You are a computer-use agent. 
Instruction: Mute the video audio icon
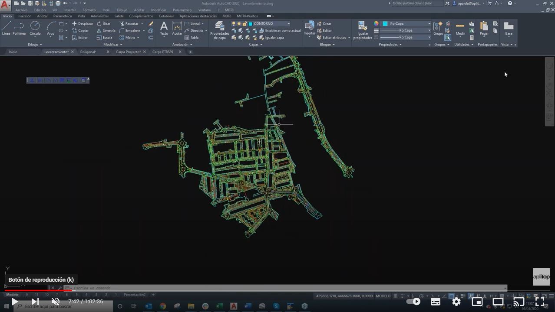pyautogui.click(x=55, y=301)
